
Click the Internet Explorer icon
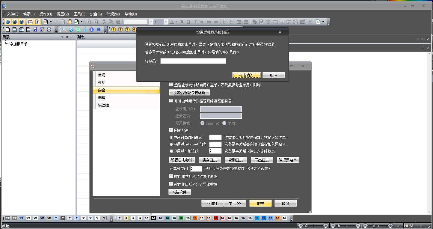[x=98, y=30]
